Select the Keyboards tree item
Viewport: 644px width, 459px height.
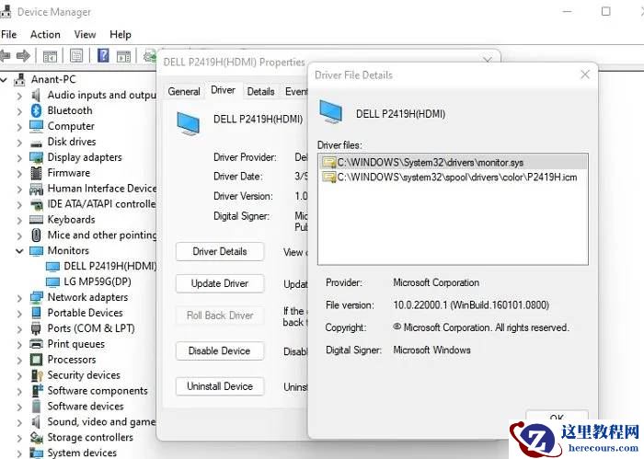pos(71,220)
